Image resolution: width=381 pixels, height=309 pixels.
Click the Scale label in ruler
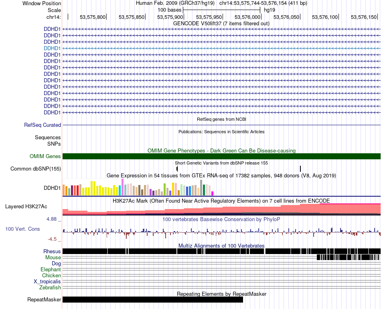55,10
